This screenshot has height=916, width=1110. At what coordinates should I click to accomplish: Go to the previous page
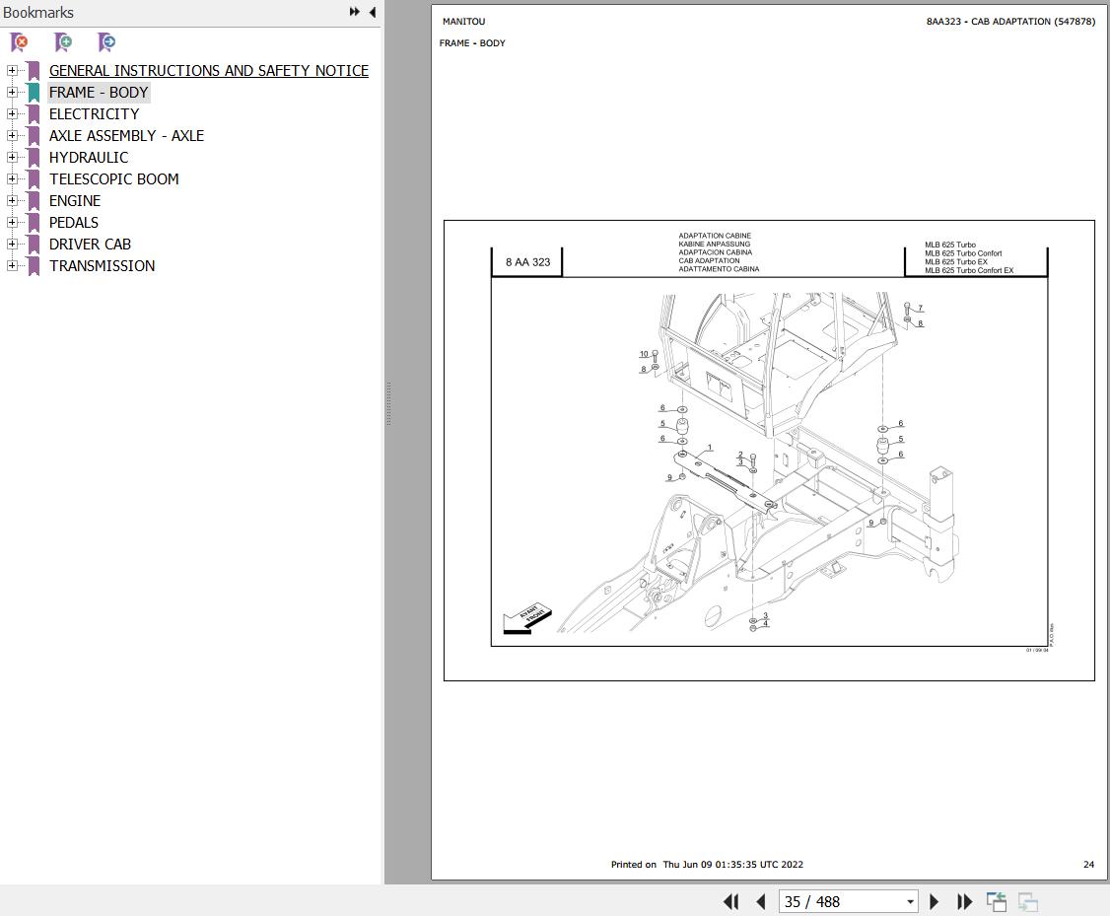tap(761, 901)
